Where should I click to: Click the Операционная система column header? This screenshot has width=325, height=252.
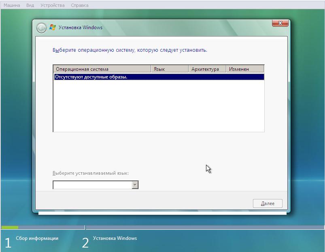click(x=102, y=69)
